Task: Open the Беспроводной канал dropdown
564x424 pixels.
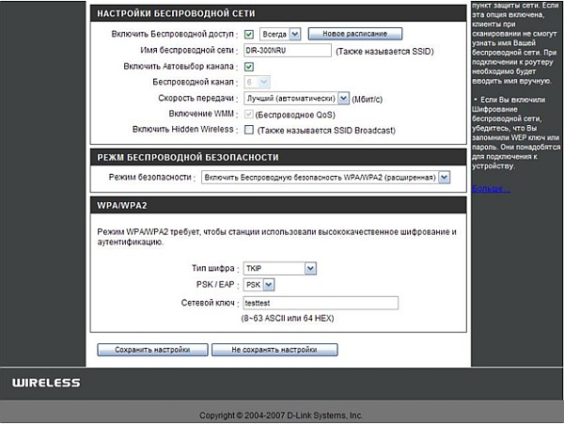Action: coord(257,82)
